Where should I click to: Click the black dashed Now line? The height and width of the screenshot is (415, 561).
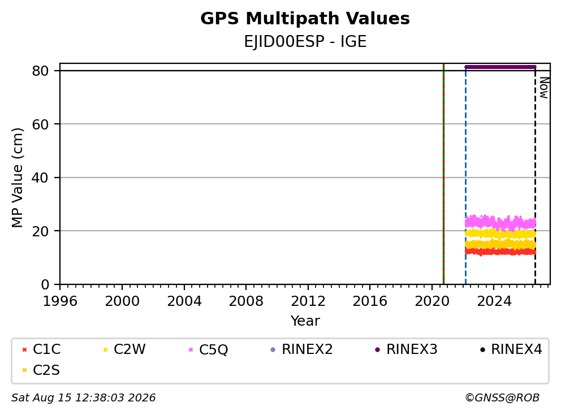pos(535,175)
